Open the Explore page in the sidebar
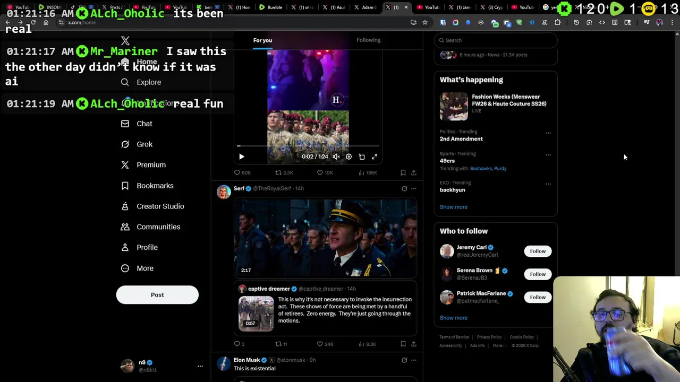 tap(141, 82)
